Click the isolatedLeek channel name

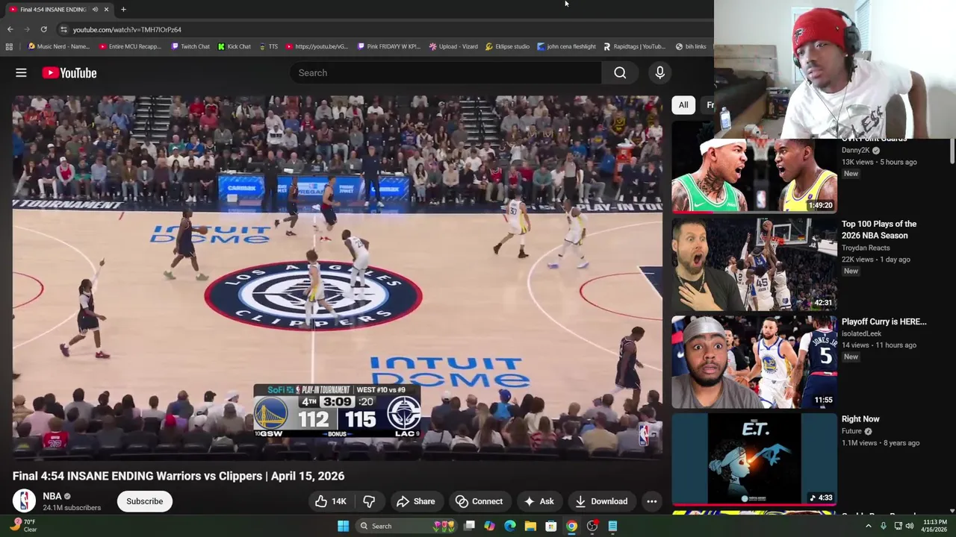(x=861, y=333)
